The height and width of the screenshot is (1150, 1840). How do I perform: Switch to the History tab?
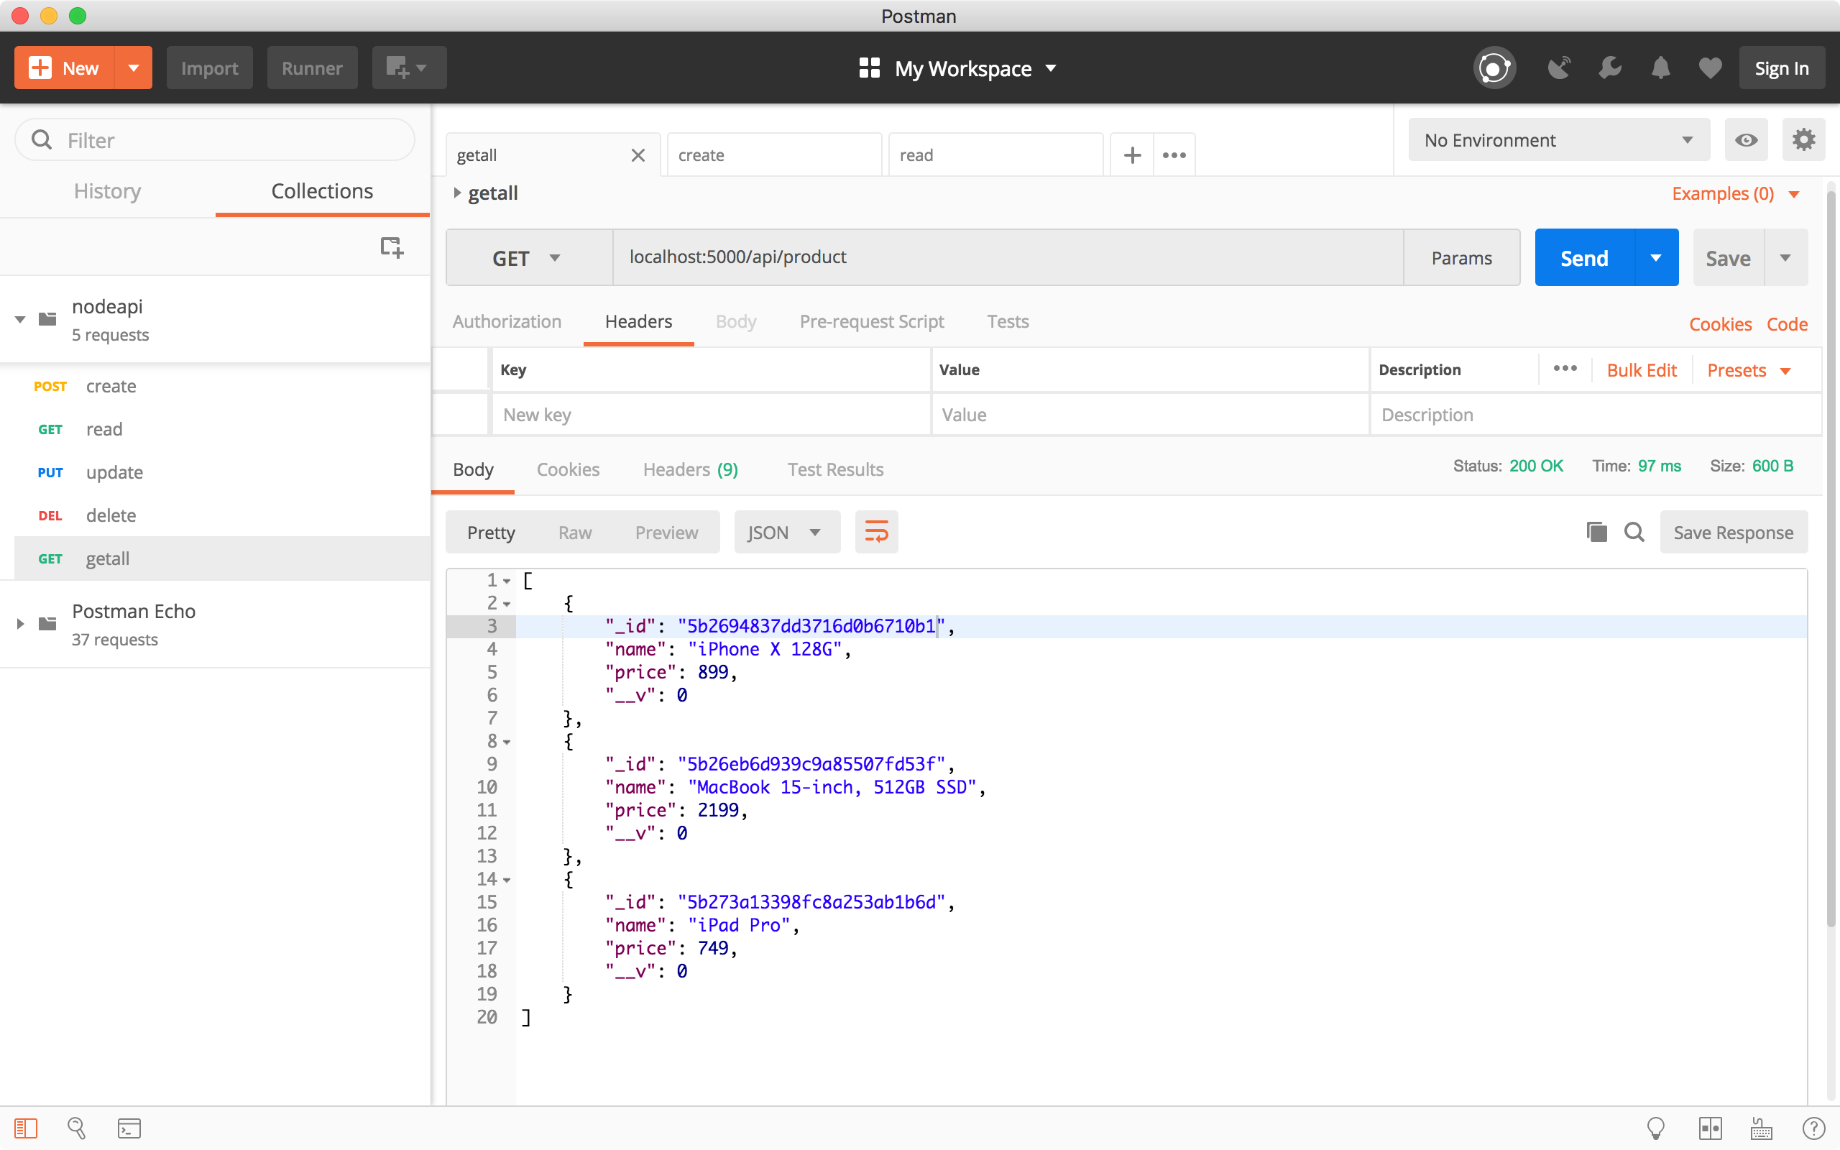point(107,191)
